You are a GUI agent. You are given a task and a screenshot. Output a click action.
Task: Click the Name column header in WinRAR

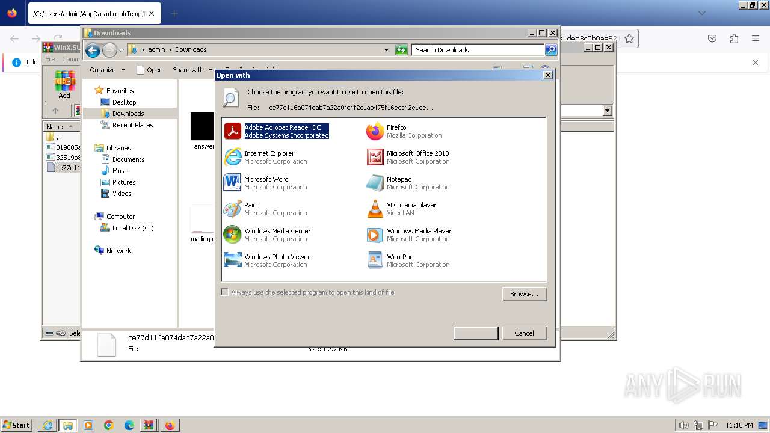pyautogui.click(x=61, y=127)
